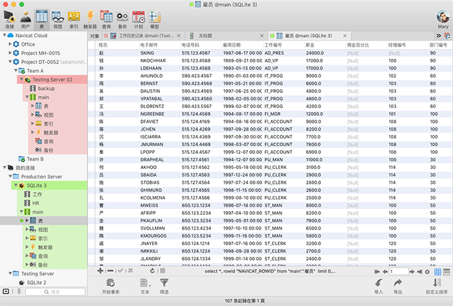Expand the Project MH-0015 node

(10, 53)
